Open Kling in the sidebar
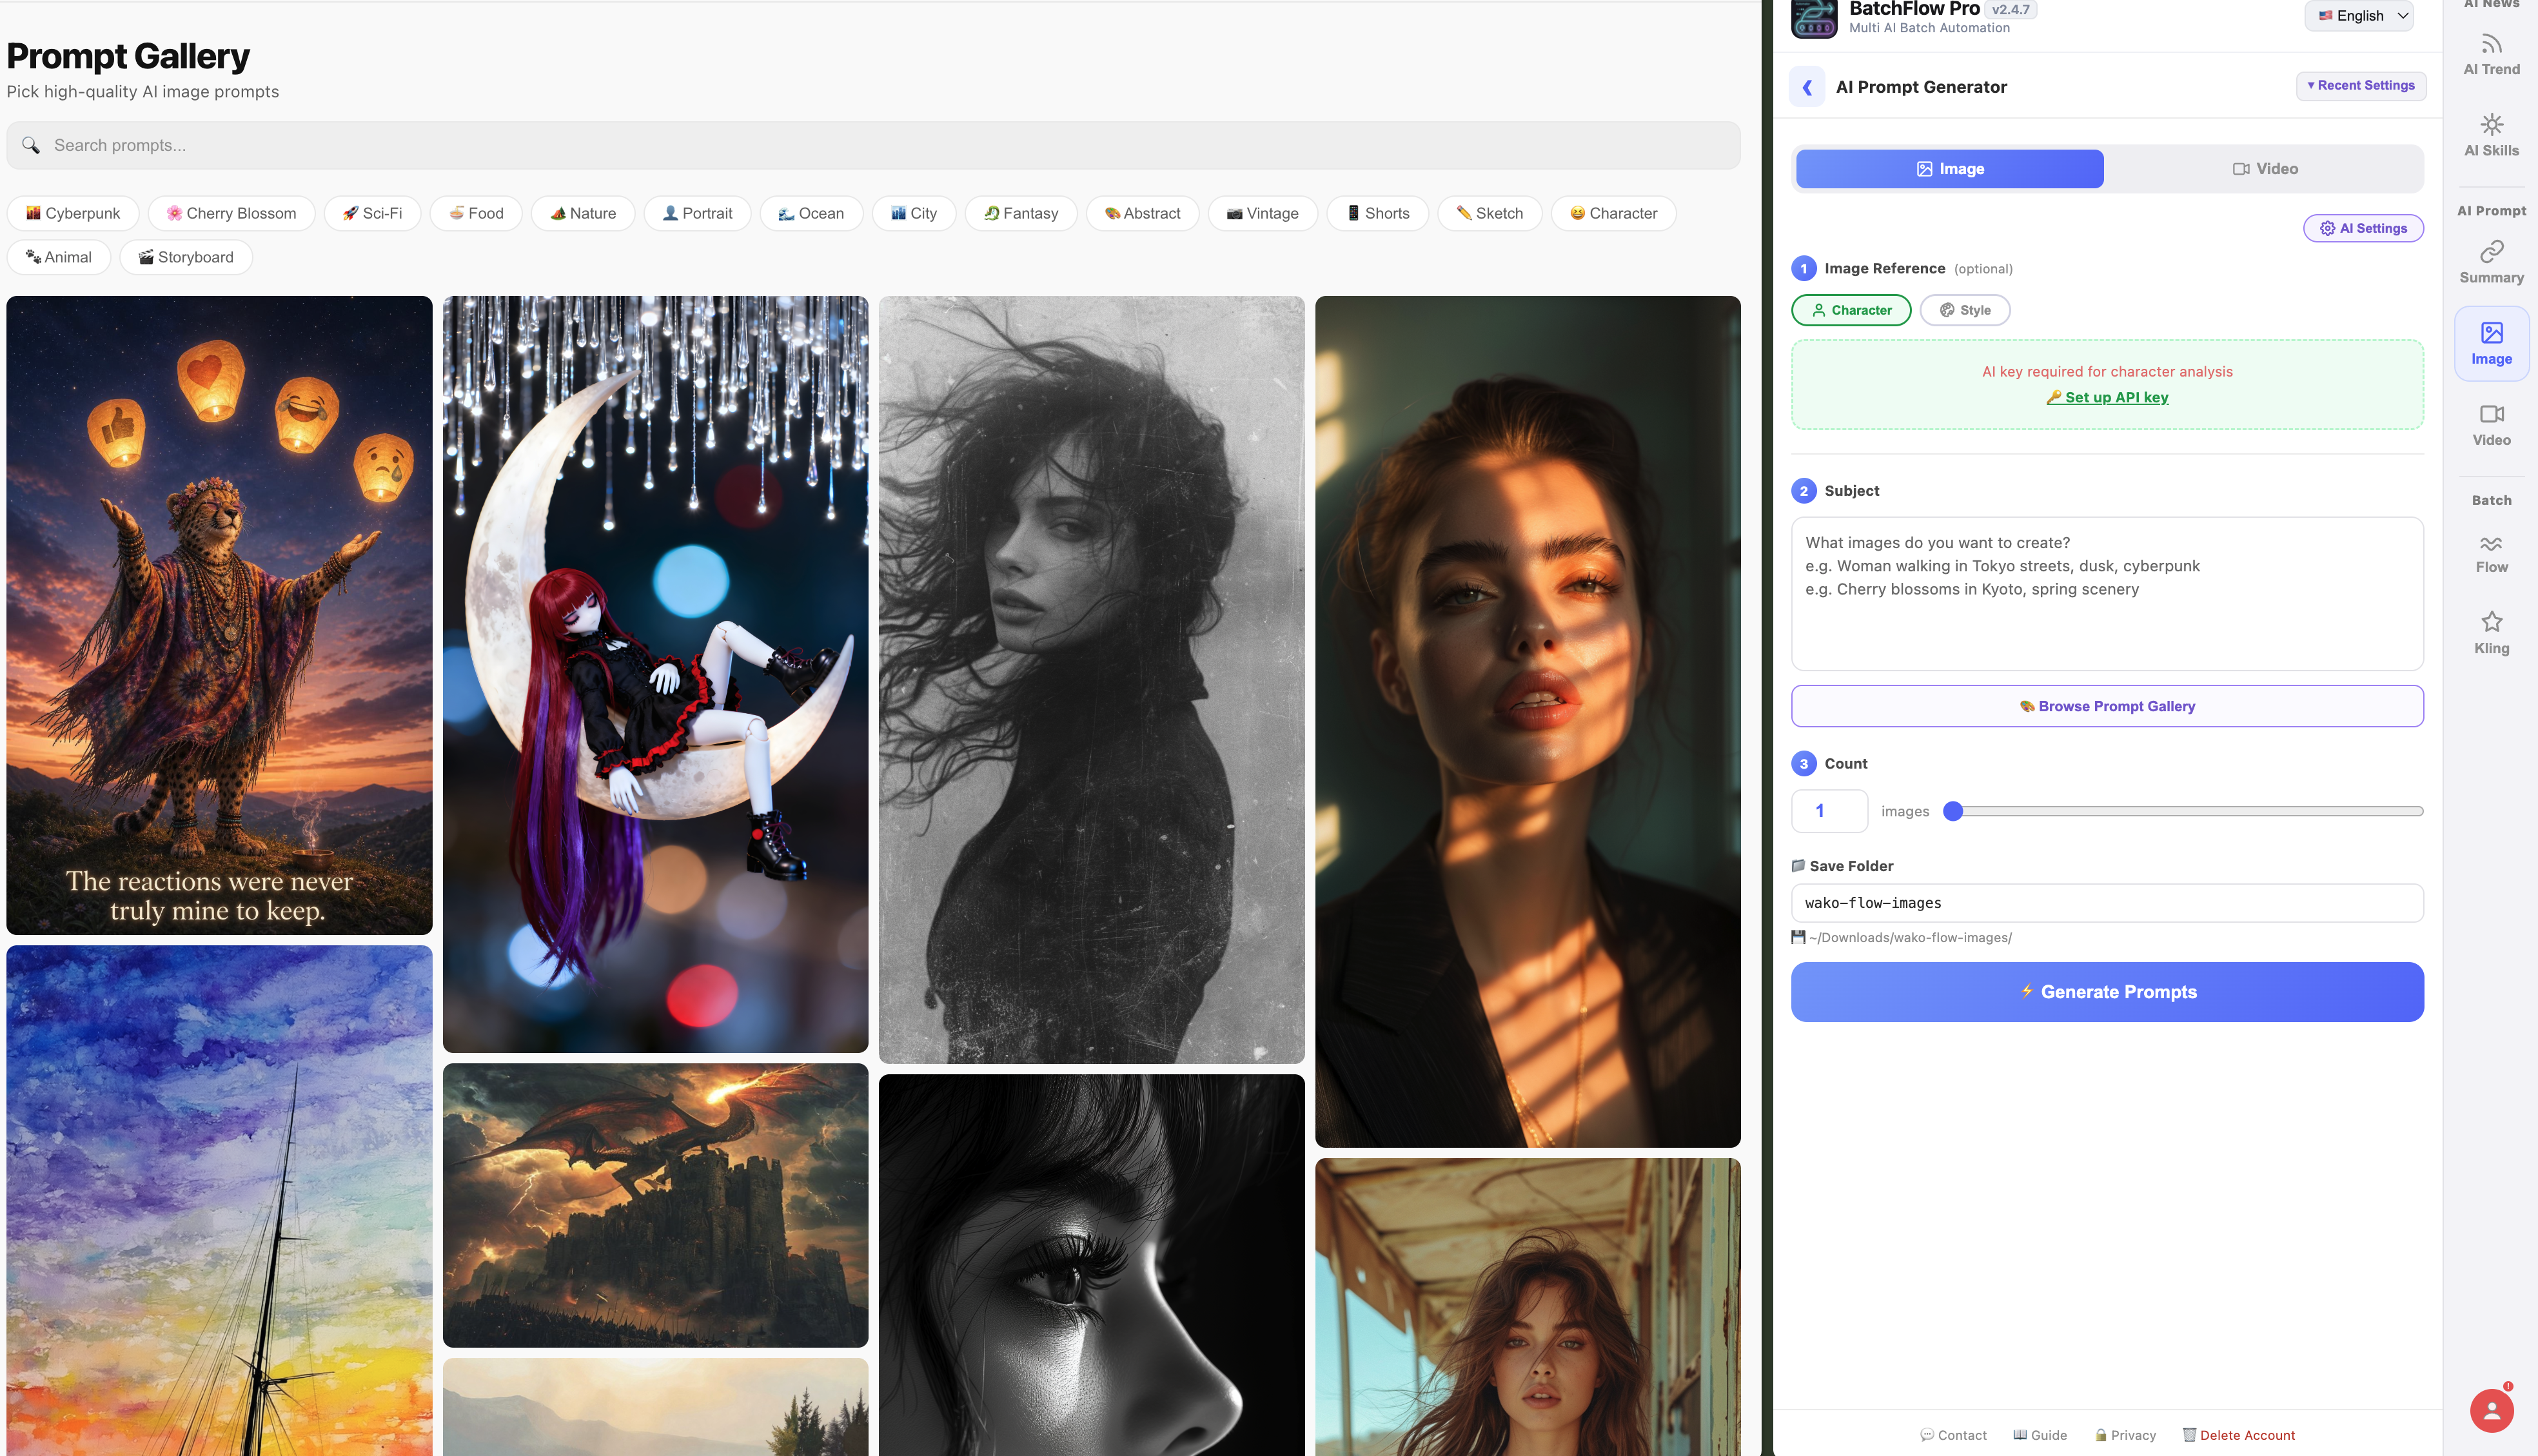2538x1456 pixels. (2491, 633)
